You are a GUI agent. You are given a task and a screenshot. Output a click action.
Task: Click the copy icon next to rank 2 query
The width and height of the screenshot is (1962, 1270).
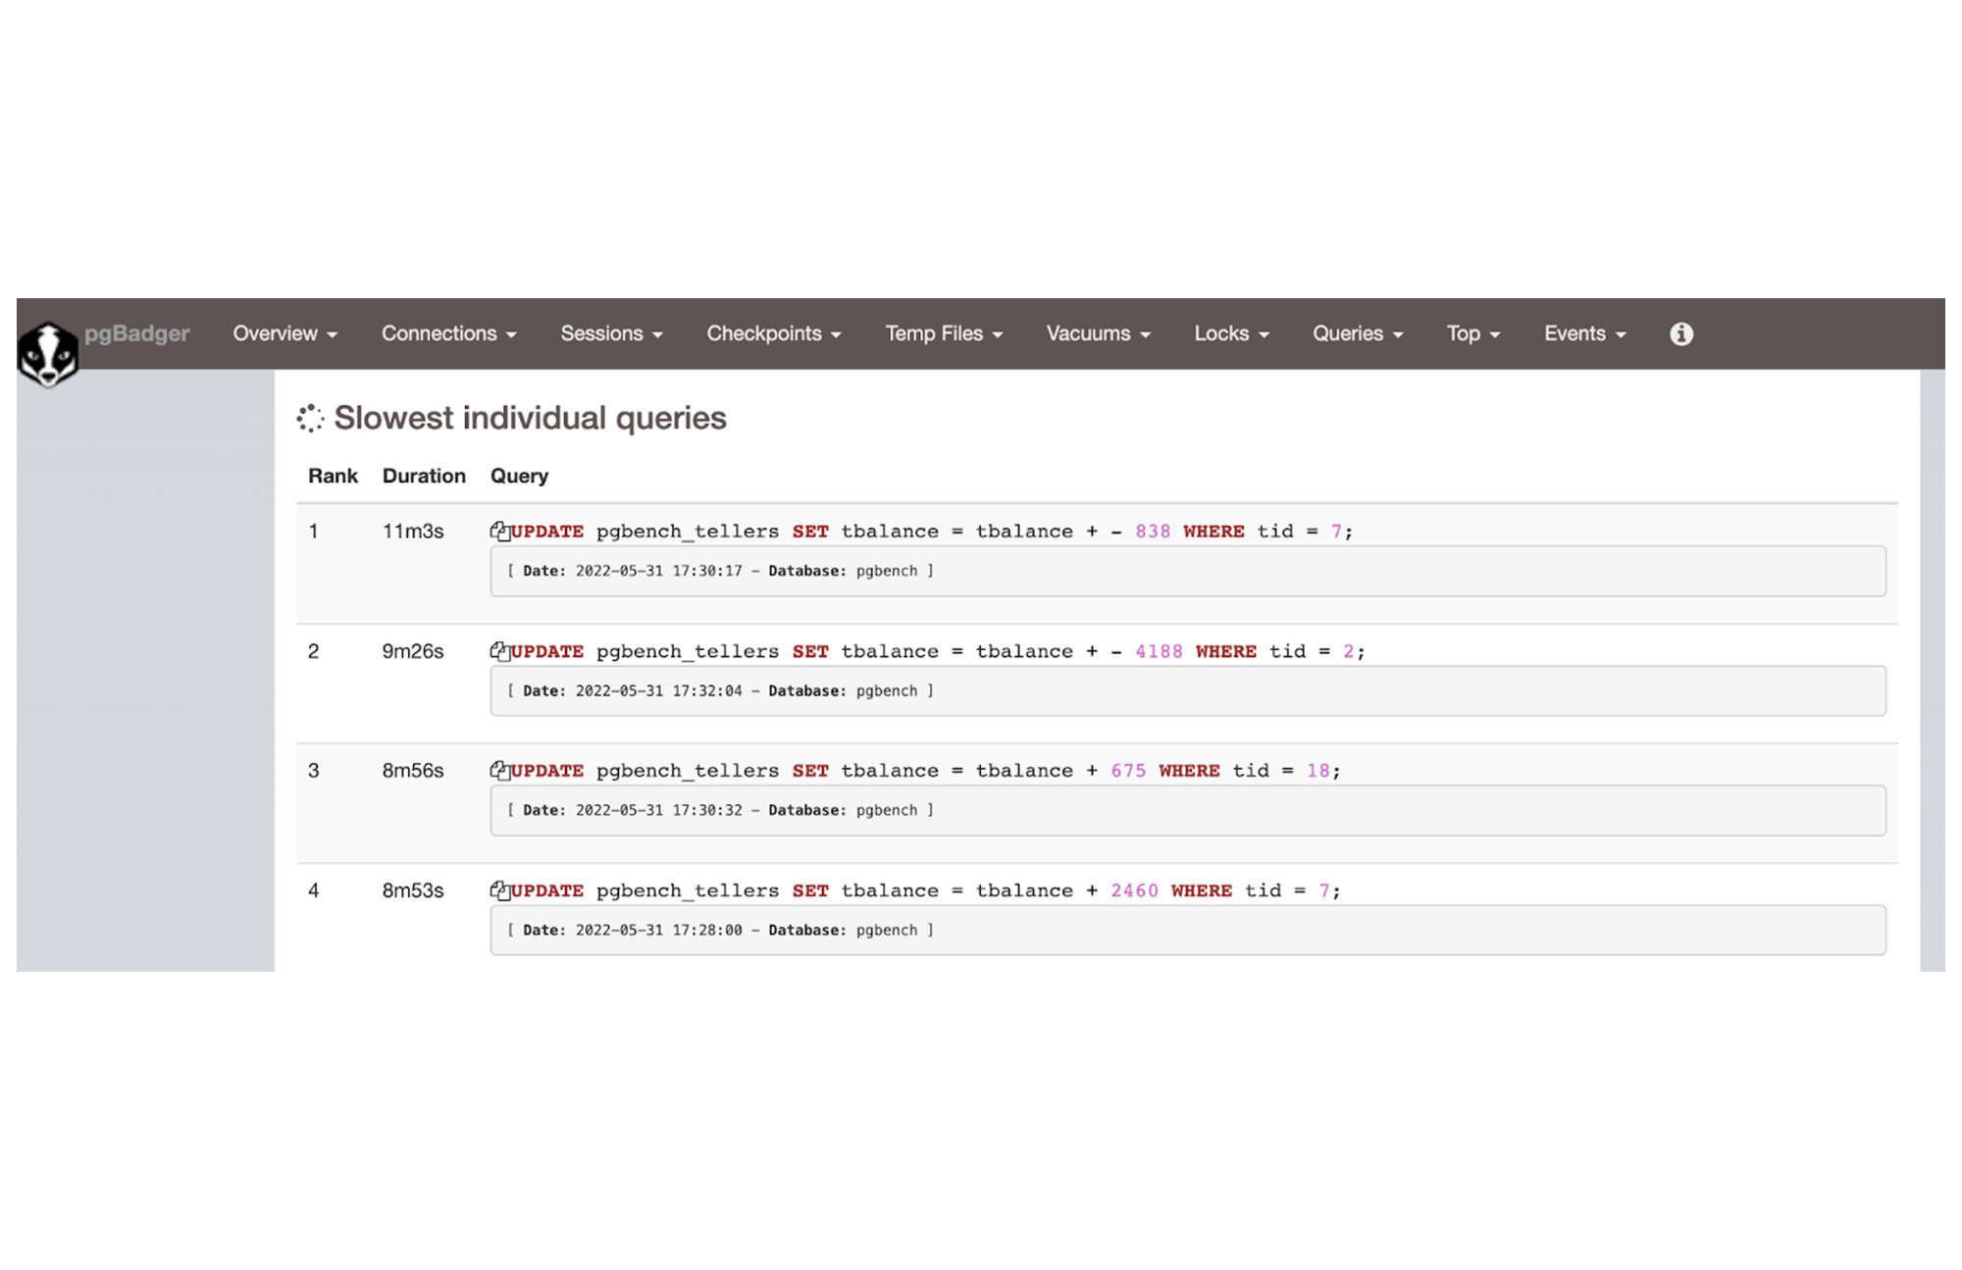497,651
